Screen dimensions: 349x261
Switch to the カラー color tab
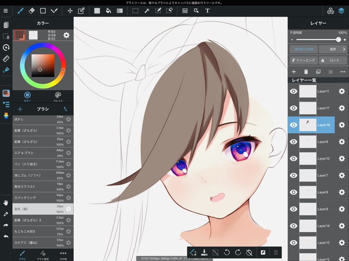click(x=27, y=97)
